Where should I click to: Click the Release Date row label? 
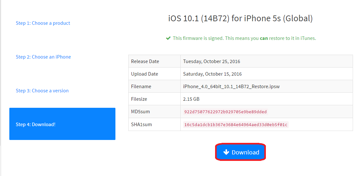coord(145,61)
